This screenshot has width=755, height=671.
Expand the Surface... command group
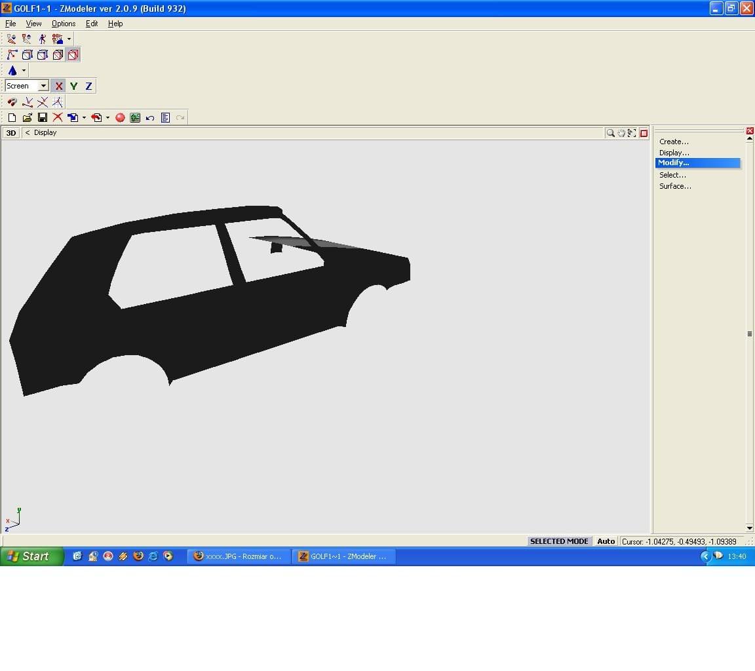(675, 186)
